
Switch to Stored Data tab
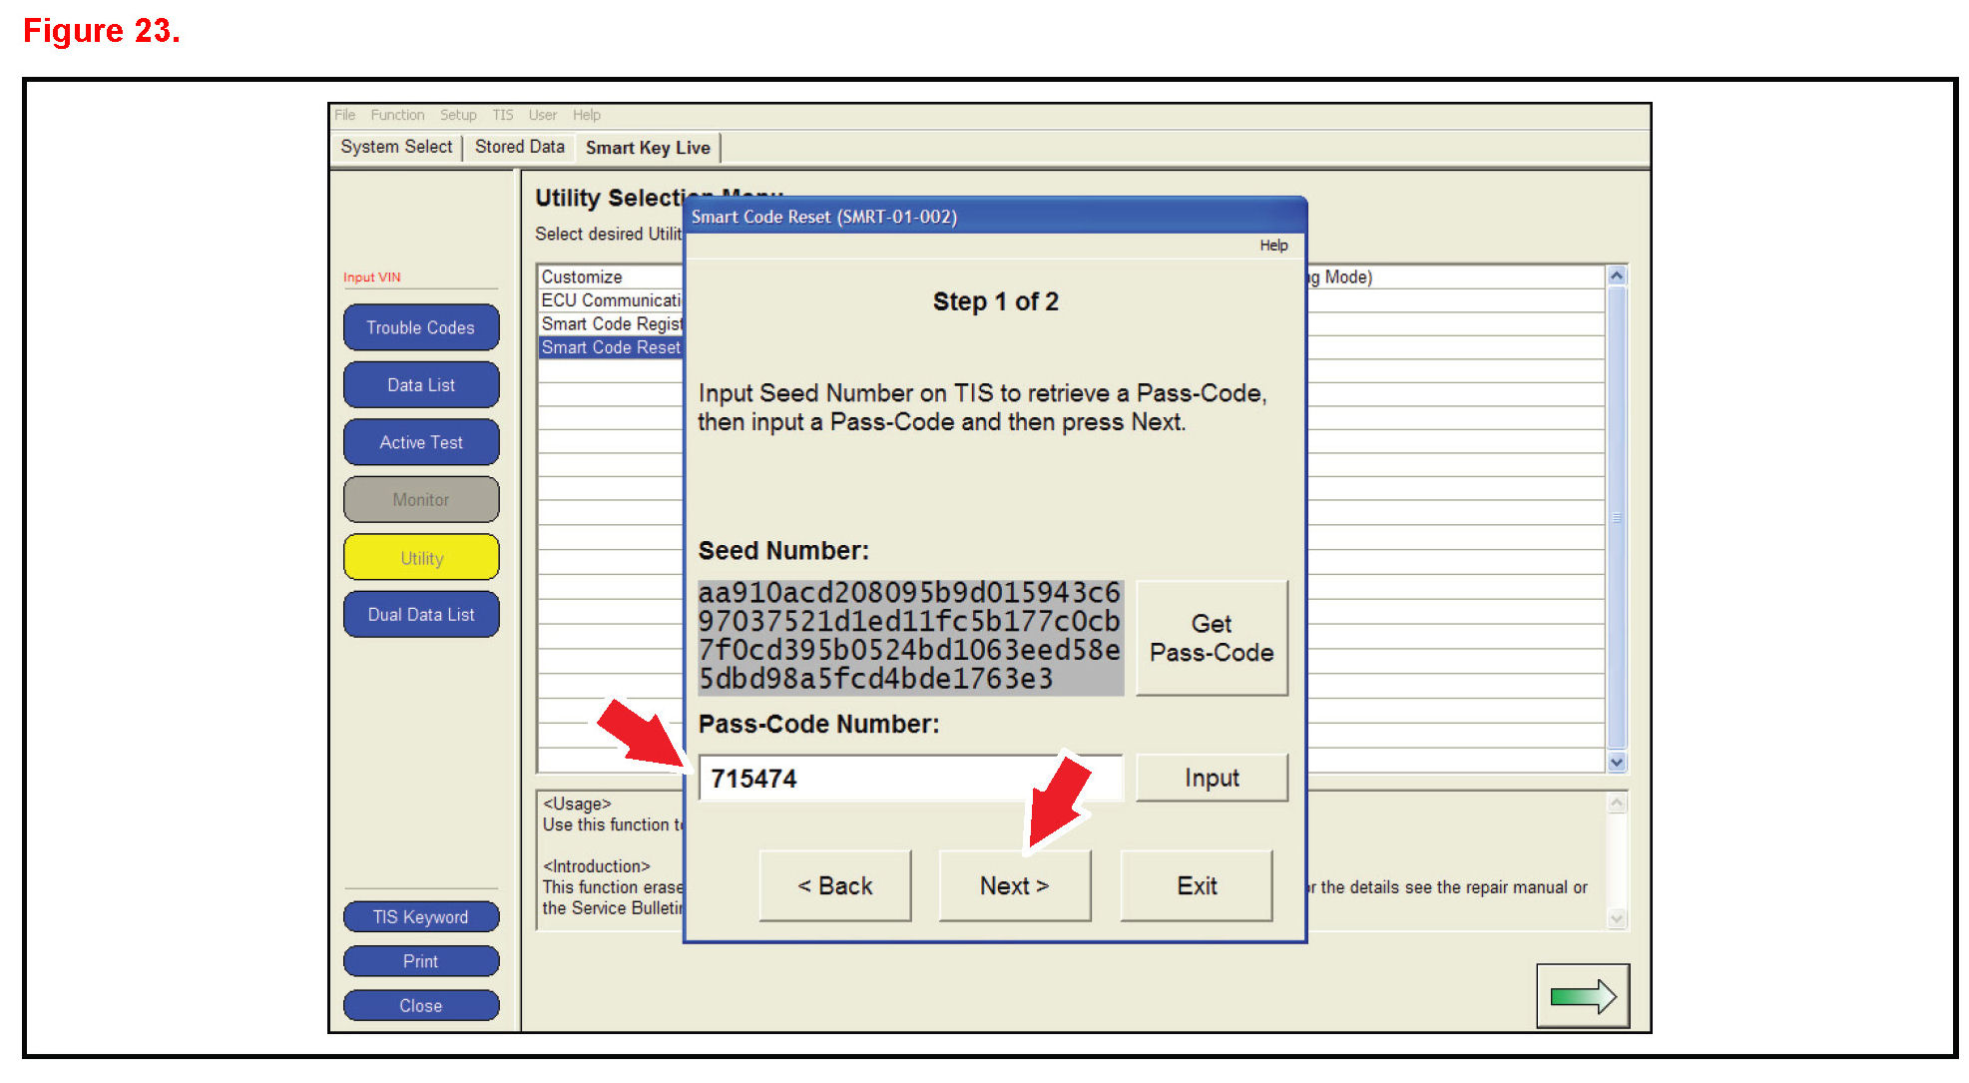coord(519,147)
